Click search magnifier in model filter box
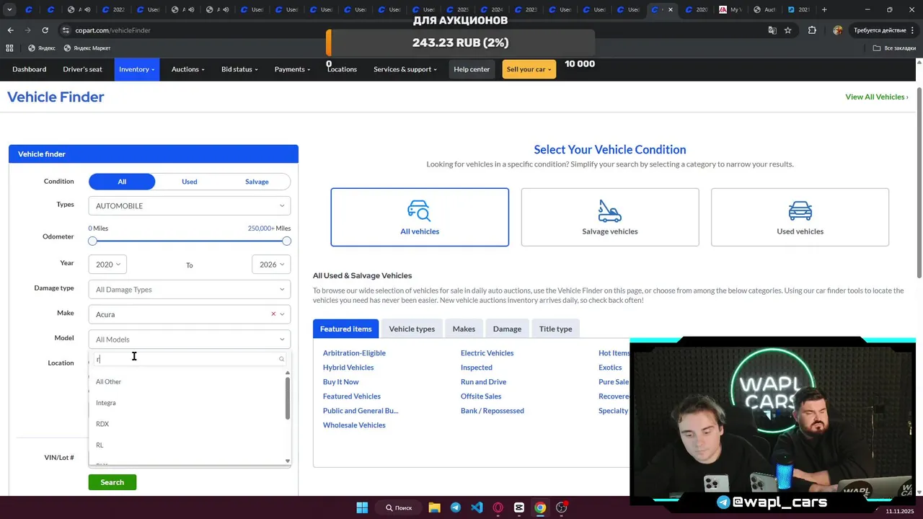This screenshot has height=519, width=923. point(281,359)
